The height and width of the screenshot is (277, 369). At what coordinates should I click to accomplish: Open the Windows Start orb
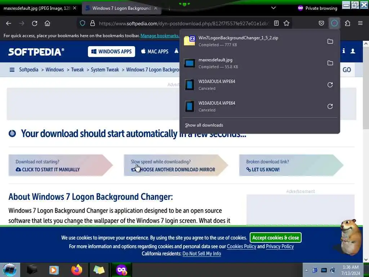[x=10, y=270]
